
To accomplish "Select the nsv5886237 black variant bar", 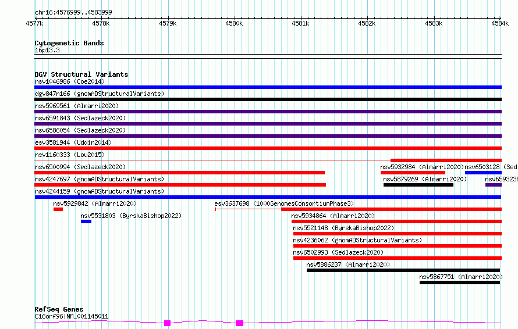I will click(x=403, y=270).
